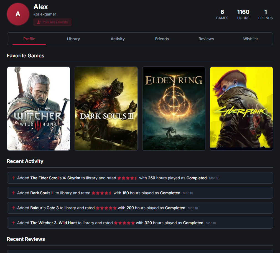
Task: Click The Witcher 3: Wild Hunt title in activity
Action: tap(54, 223)
